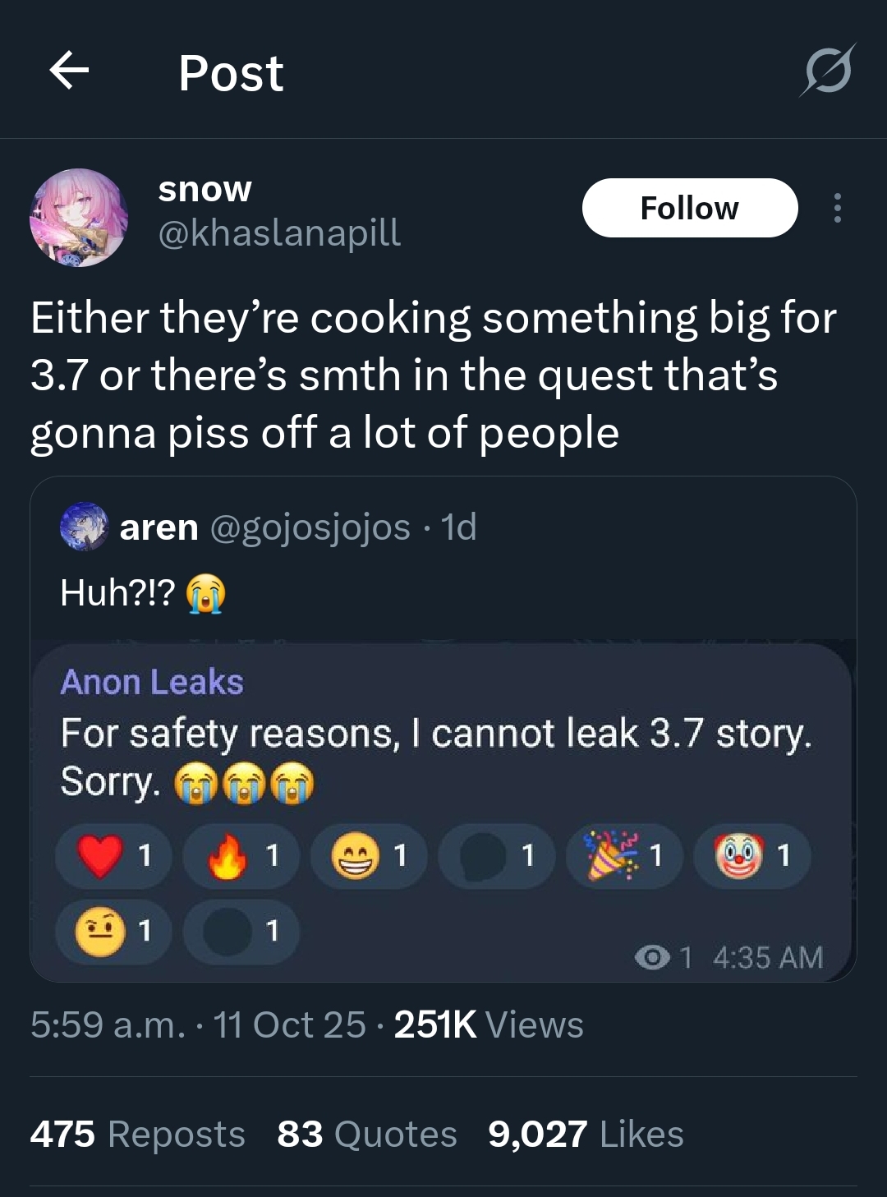Follow the snow account
Viewport: 887px width, 1197px height.
pyautogui.click(x=690, y=208)
